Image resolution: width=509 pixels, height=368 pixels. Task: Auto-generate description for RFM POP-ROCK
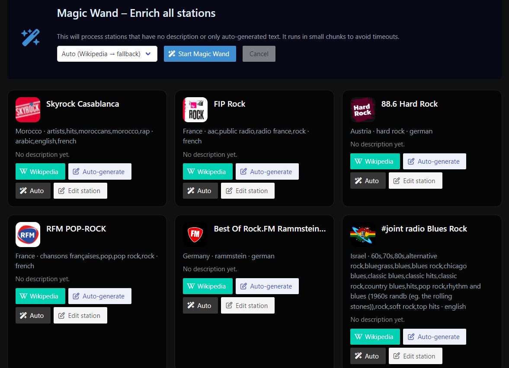tap(99, 296)
